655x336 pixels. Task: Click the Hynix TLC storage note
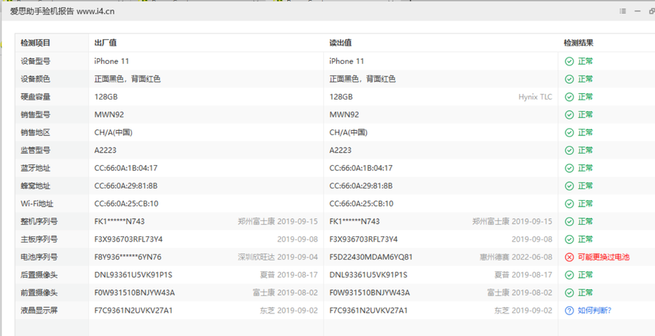pos(535,97)
